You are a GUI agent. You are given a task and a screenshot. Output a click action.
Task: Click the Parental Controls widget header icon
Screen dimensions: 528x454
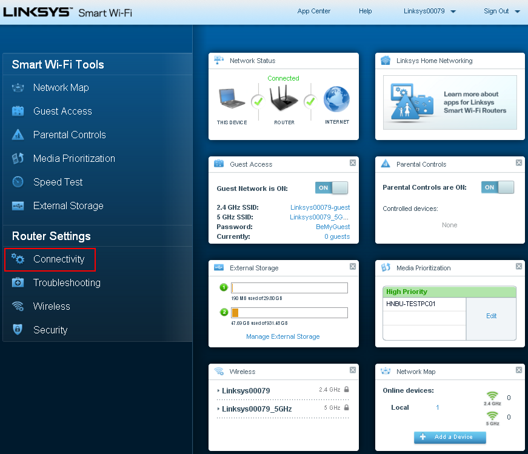(385, 164)
